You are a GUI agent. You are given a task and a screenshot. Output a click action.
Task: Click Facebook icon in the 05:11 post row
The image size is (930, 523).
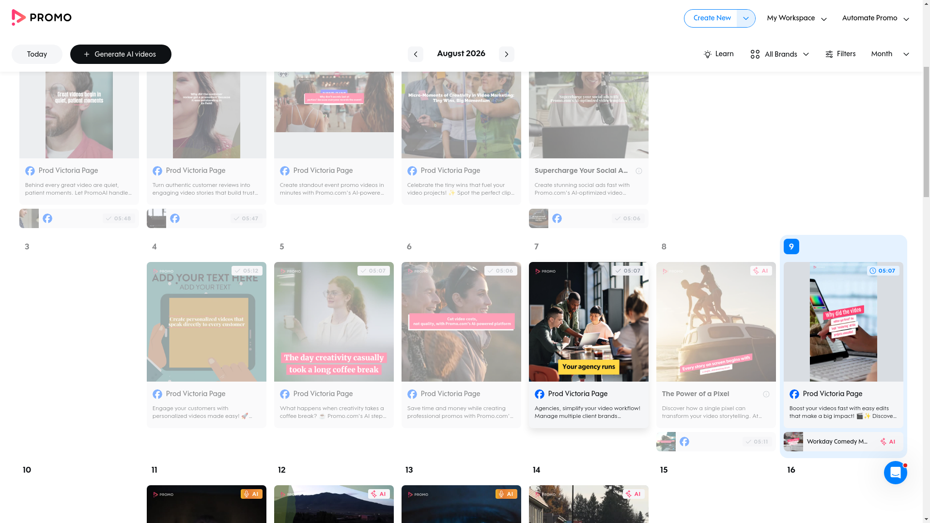[x=684, y=442]
